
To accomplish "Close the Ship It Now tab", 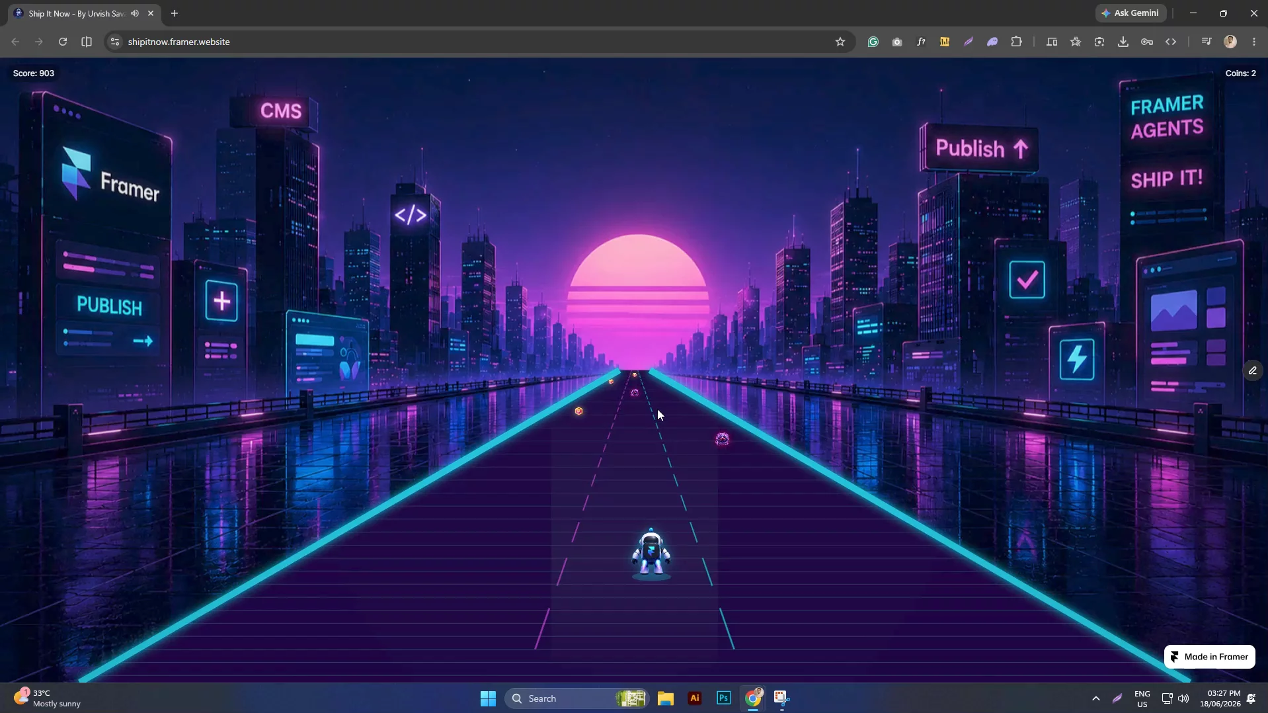I will pos(151,13).
